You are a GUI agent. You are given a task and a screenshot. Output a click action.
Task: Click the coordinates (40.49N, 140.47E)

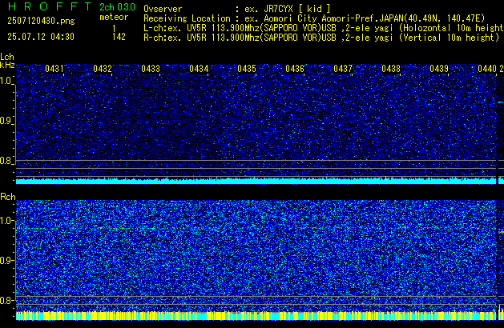click(x=445, y=18)
